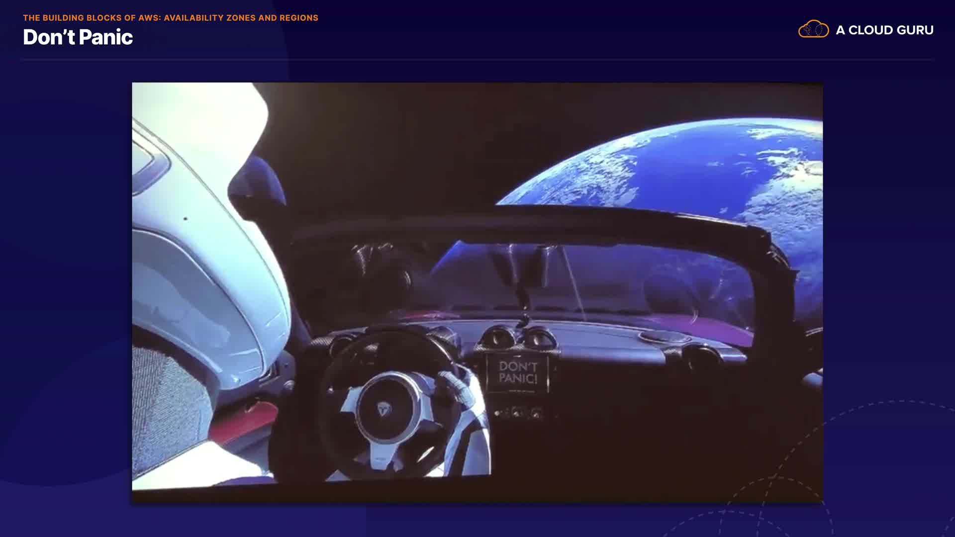The width and height of the screenshot is (955, 537).
Task: Click the A CLOUD GURU brand text
Action: point(884,30)
